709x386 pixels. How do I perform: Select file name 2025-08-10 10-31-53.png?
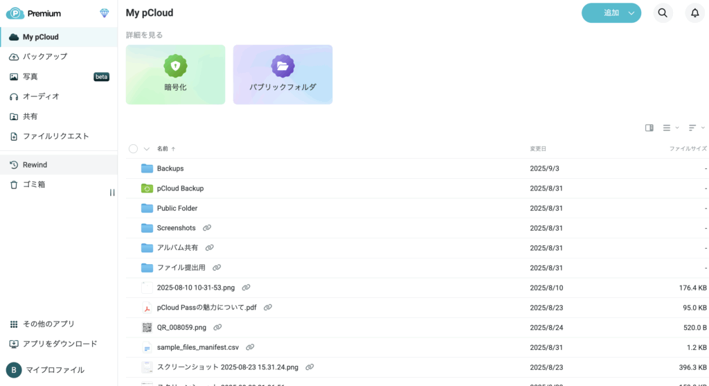point(196,288)
